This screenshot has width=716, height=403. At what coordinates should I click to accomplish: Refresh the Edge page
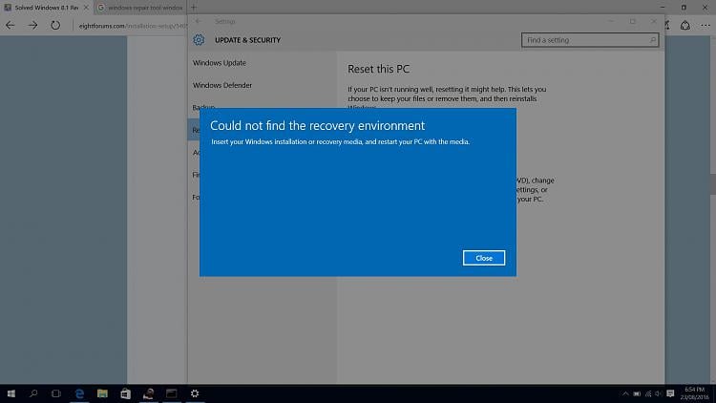(55, 26)
